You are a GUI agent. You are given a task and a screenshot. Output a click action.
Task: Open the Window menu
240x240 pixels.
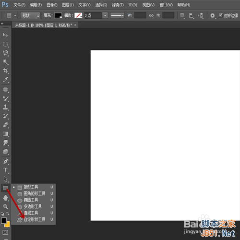(166, 5)
